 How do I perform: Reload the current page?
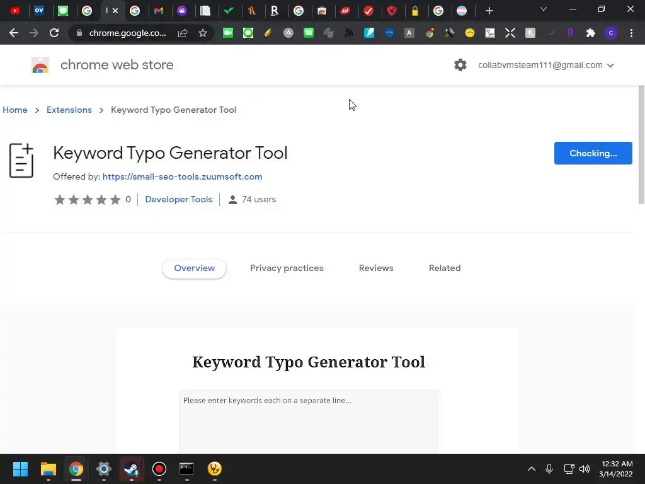pos(54,33)
